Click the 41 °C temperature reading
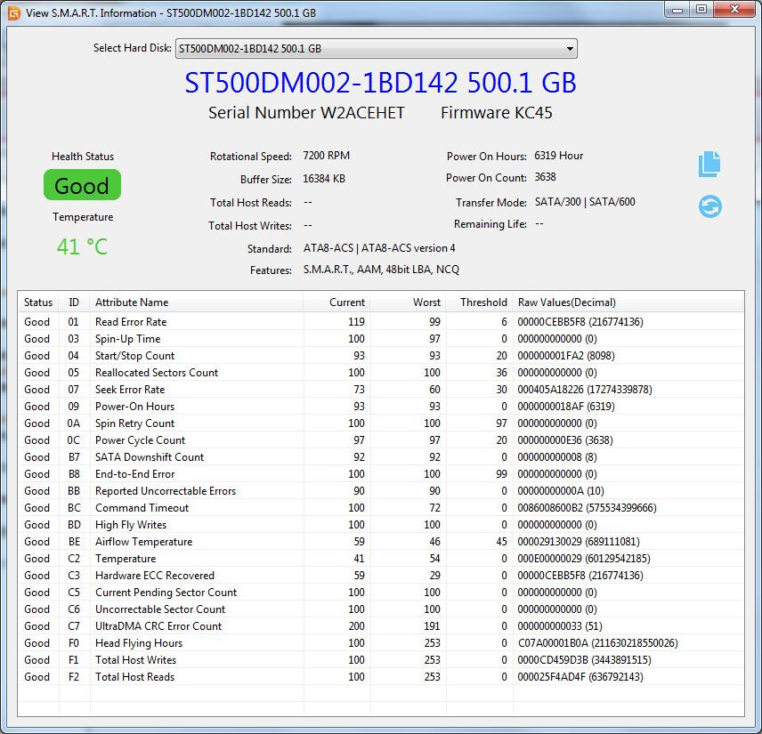This screenshot has width=762, height=734. [82, 246]
